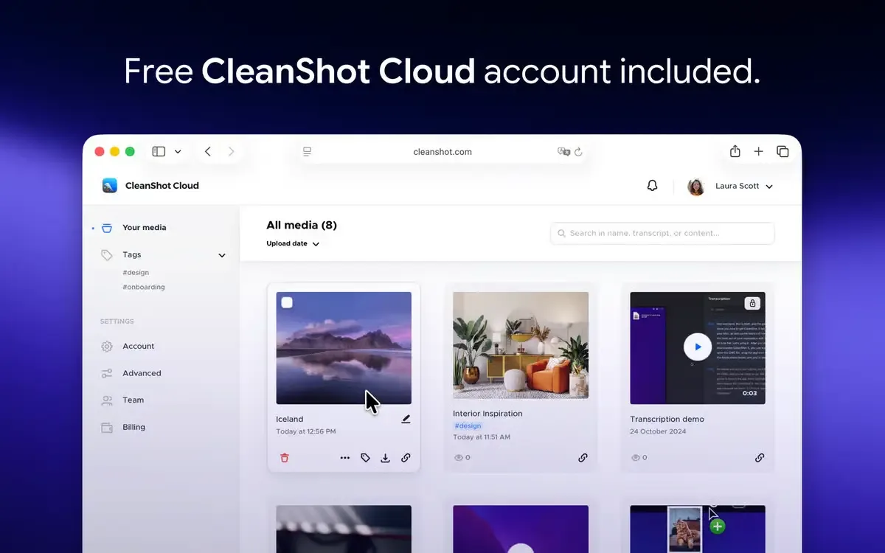885x553 pixels.
Task: Copy link icon on Interior Inspiration card
Action: pos(583,458)
